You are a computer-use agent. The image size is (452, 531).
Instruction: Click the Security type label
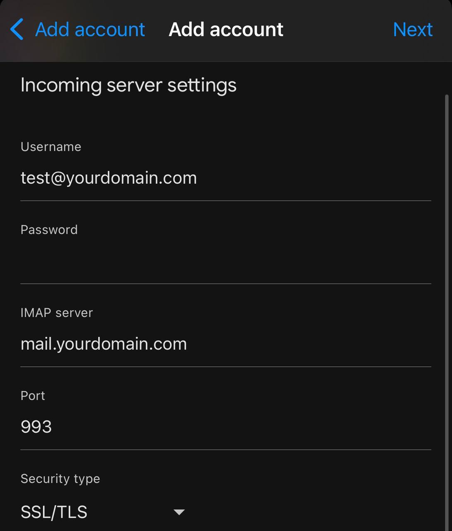click(60, 479)
